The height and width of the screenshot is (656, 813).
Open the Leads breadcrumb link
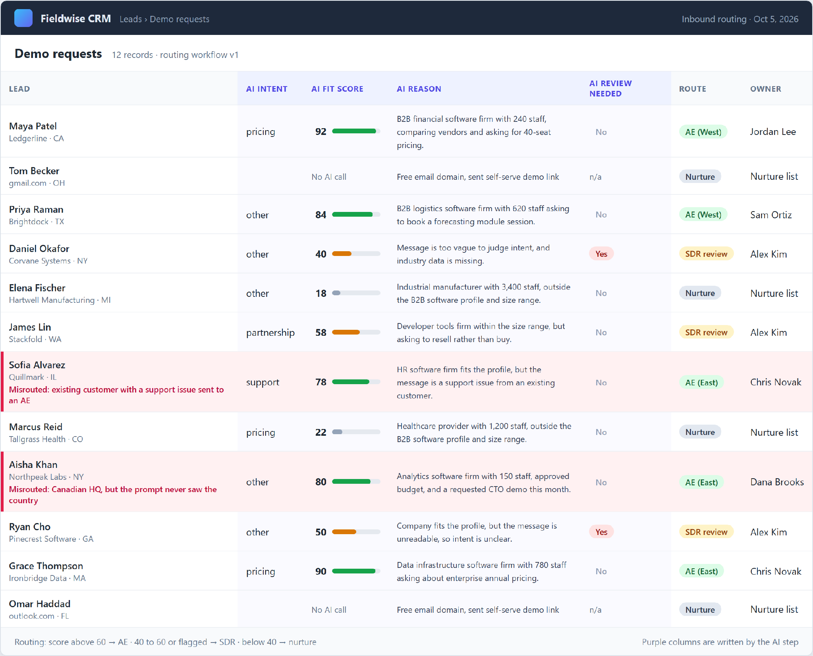(x=131, y=19)
